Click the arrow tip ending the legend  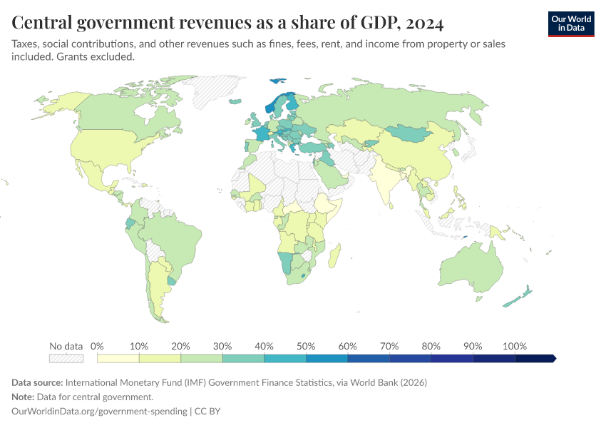click(553, 358)
